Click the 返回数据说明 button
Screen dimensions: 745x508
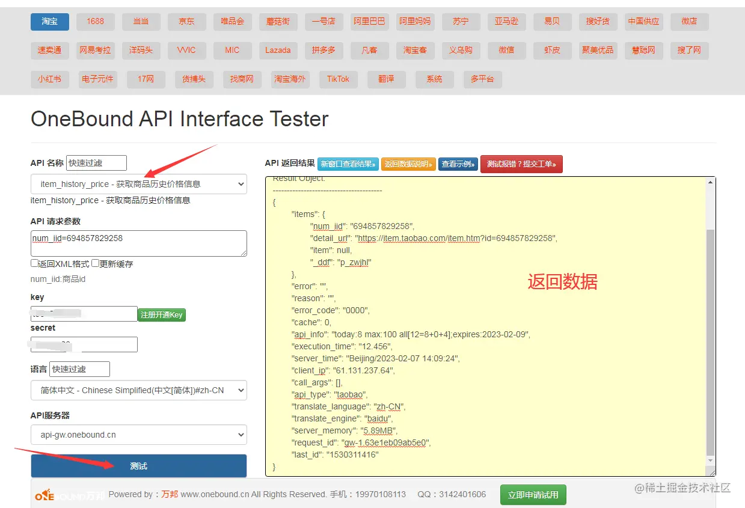pos(408,164)
